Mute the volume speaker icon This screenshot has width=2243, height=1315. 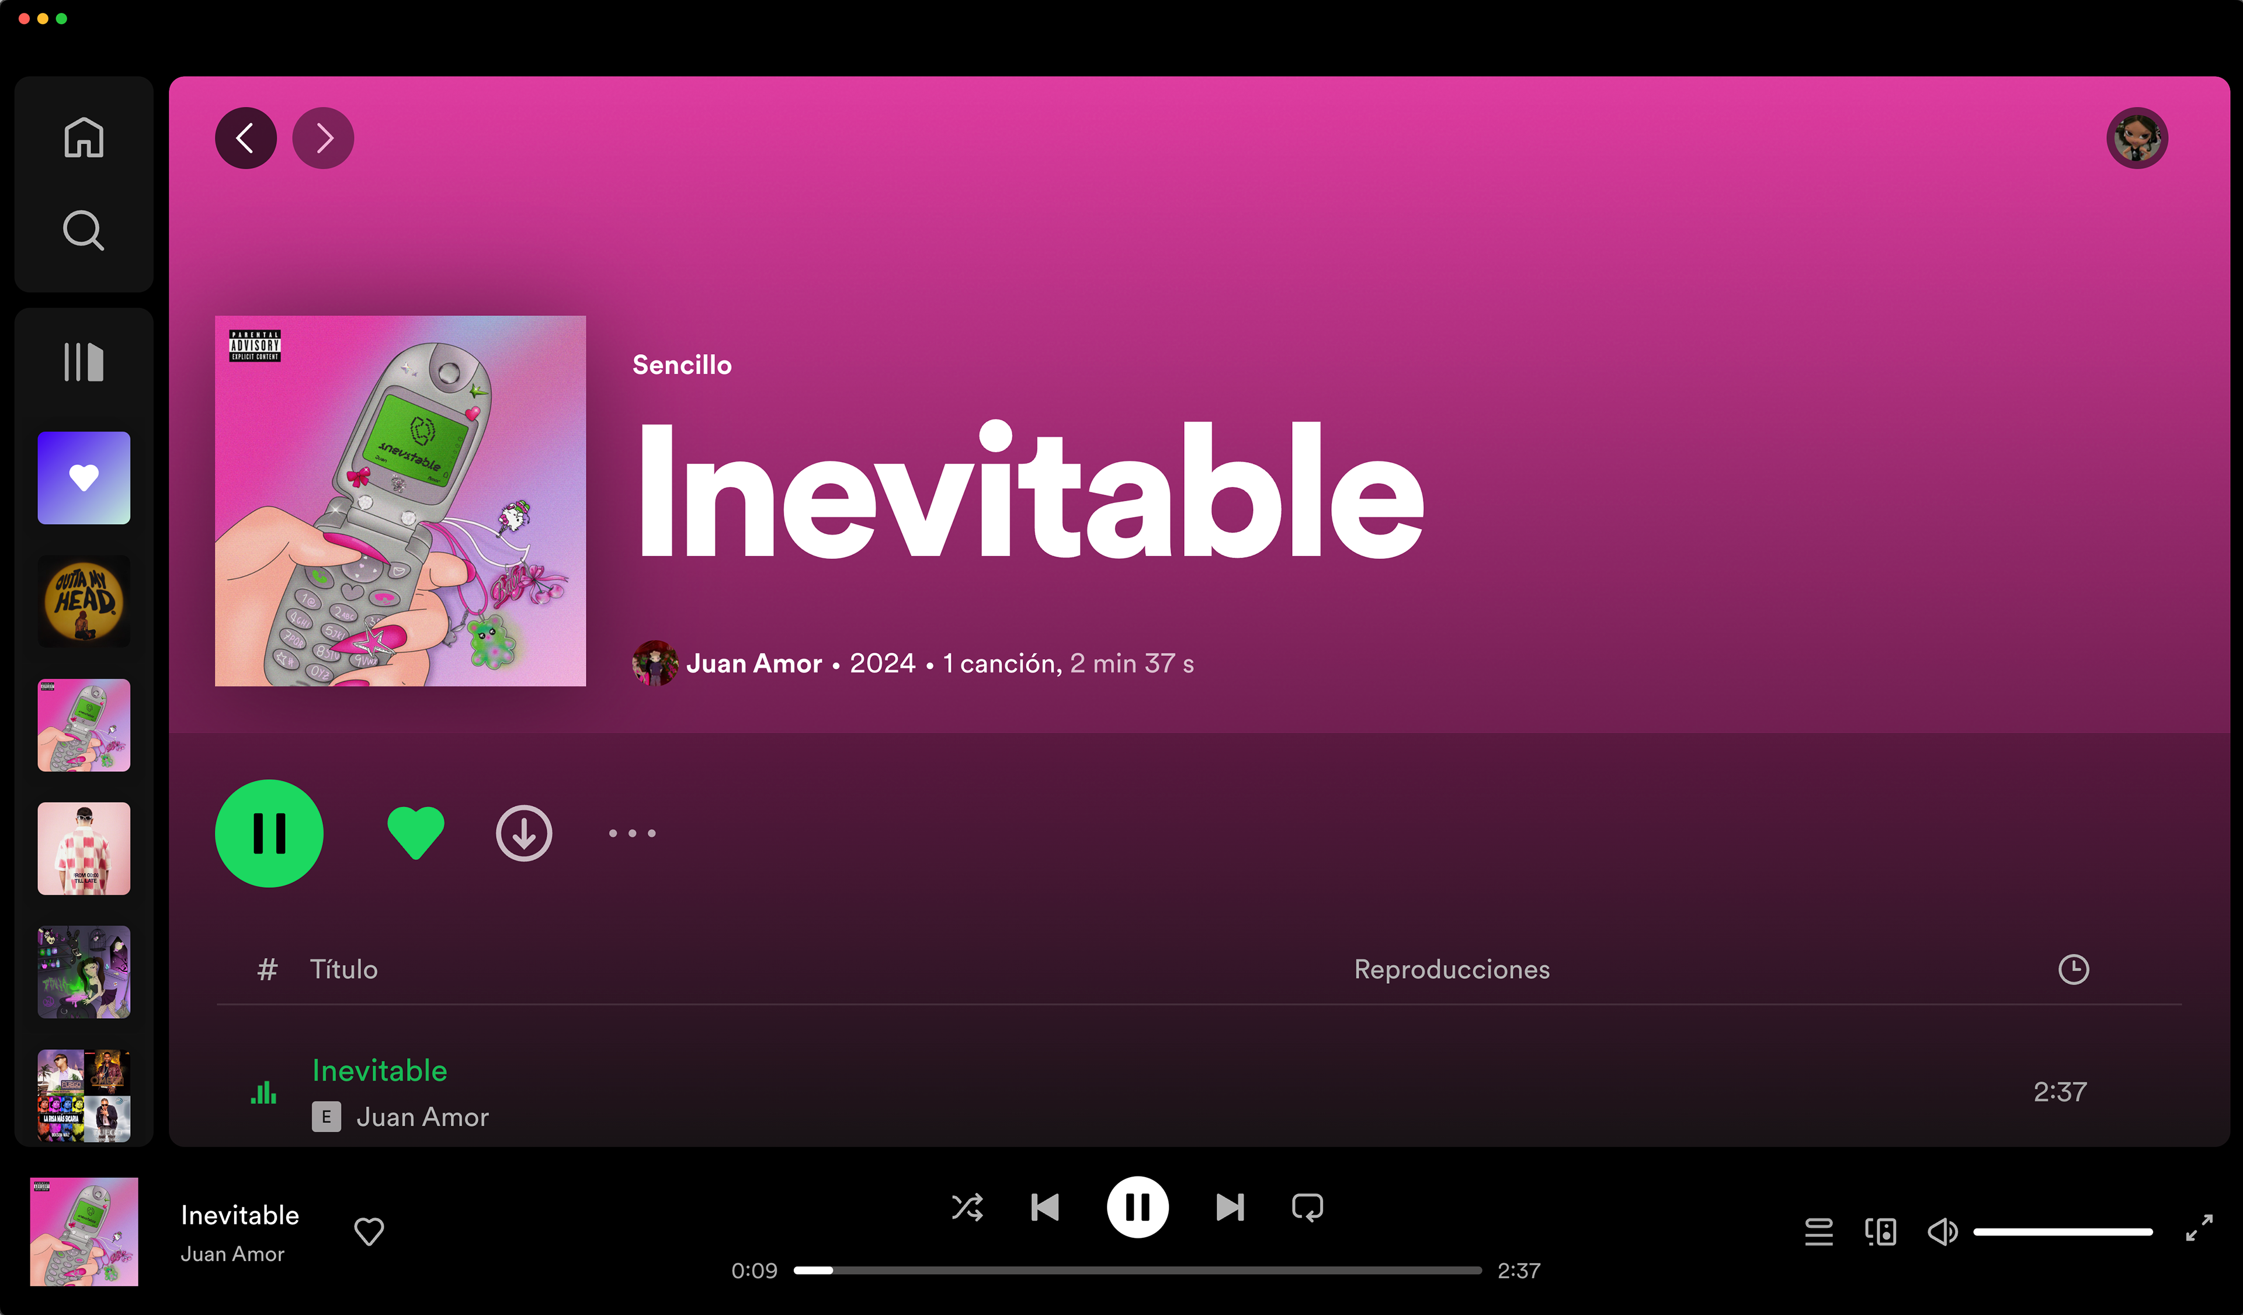pos(1942,1232)
